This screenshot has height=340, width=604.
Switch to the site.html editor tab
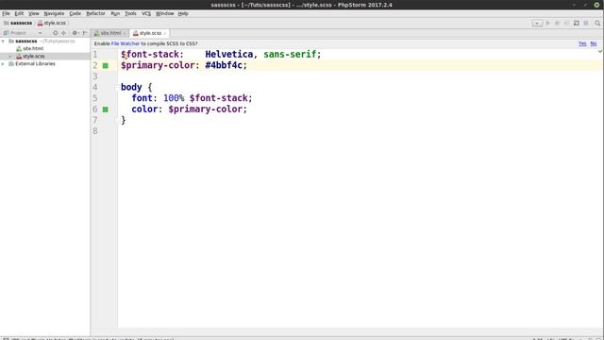[109, 33]
